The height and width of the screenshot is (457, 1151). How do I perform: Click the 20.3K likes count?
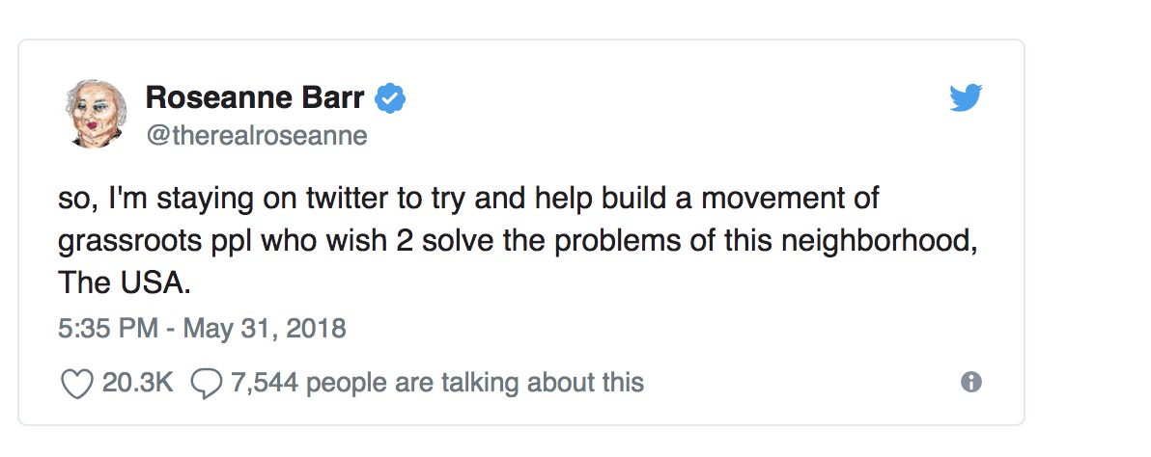point(137,383)
